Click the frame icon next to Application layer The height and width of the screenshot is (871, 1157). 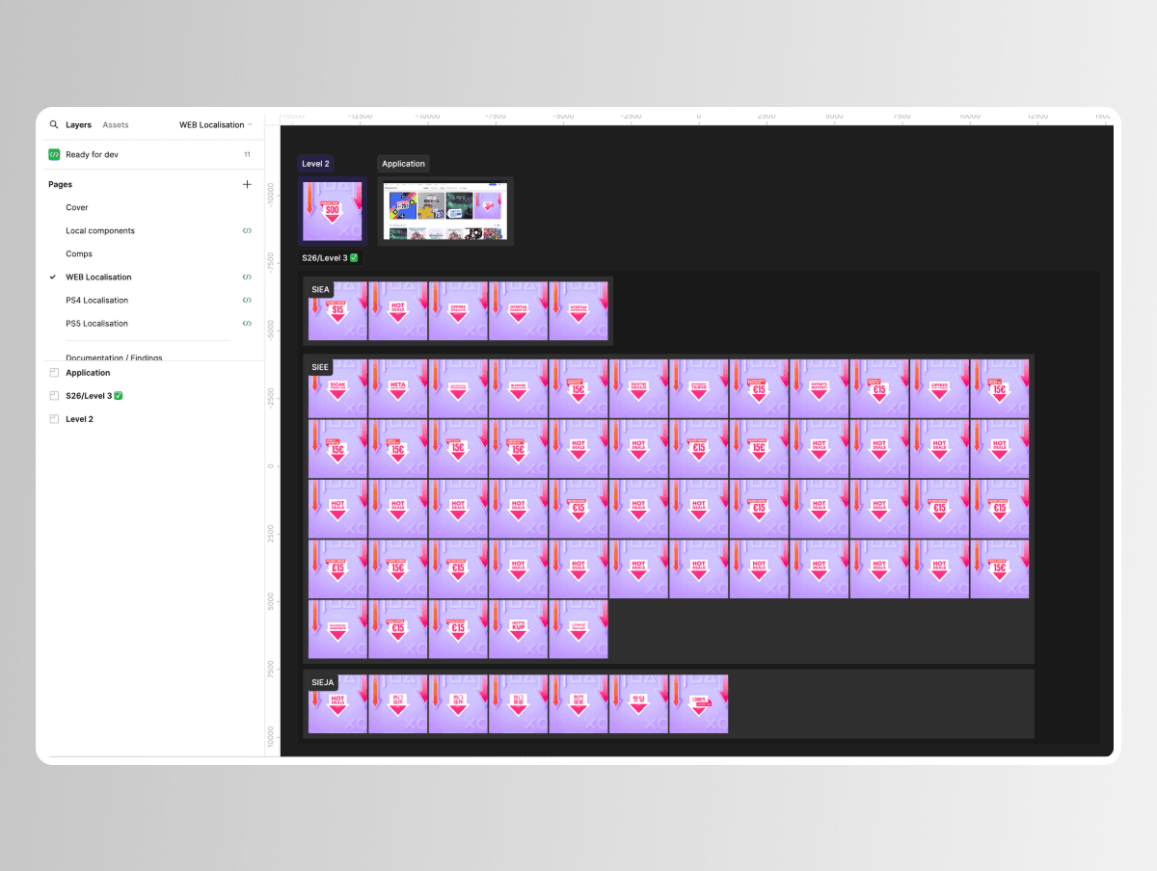(x=54, y=373)
